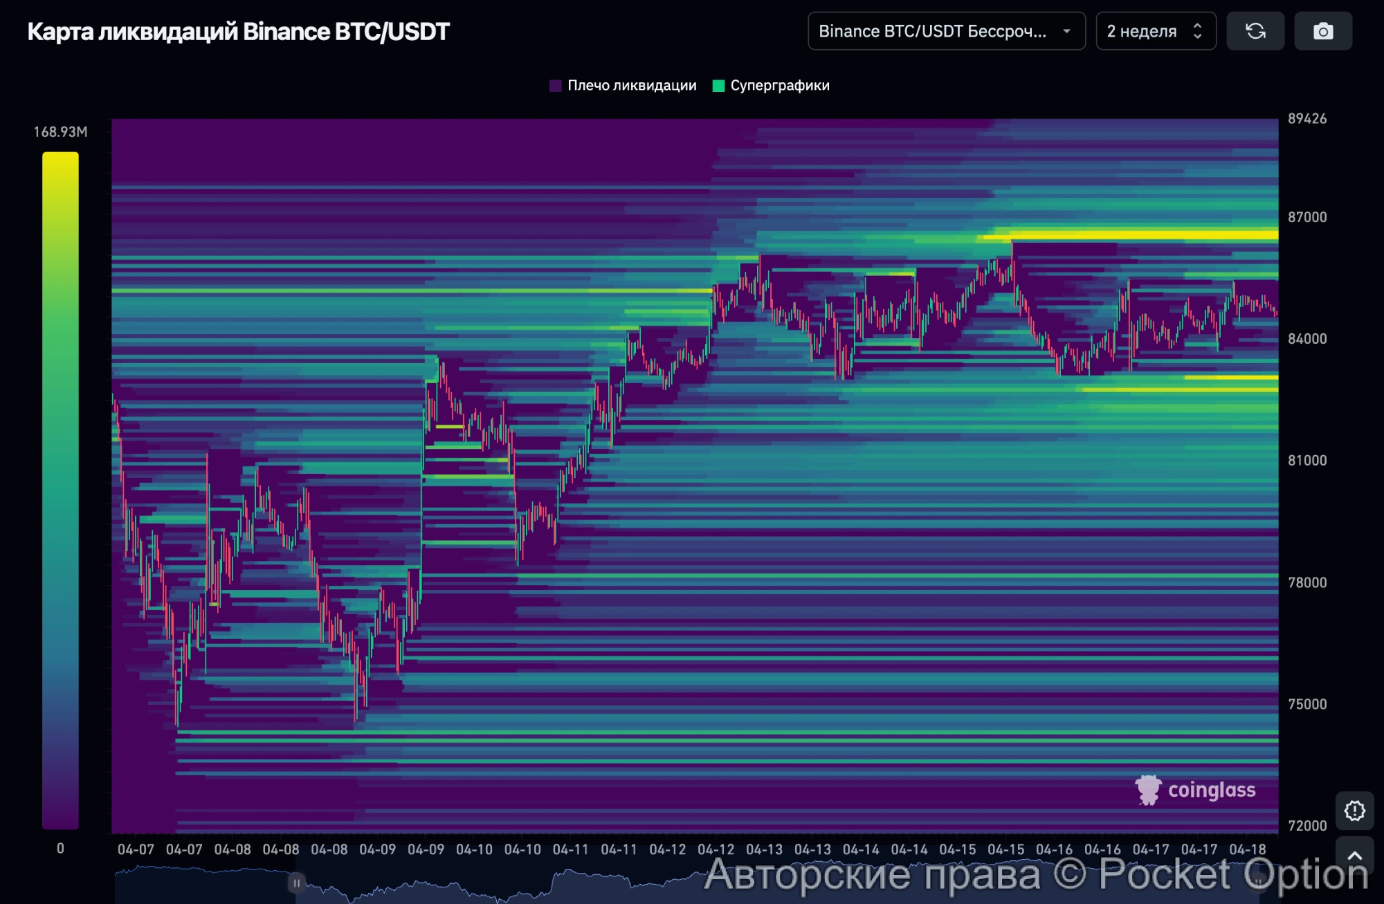Click the refresh chart icon
Image resolution: width=1384 pixels, height=904 pixels.
coord(1255,31)
